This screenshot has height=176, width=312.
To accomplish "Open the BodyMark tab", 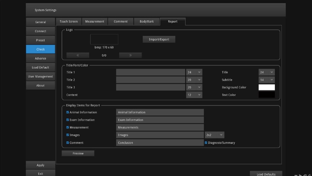I will click(x=147, y=22).
